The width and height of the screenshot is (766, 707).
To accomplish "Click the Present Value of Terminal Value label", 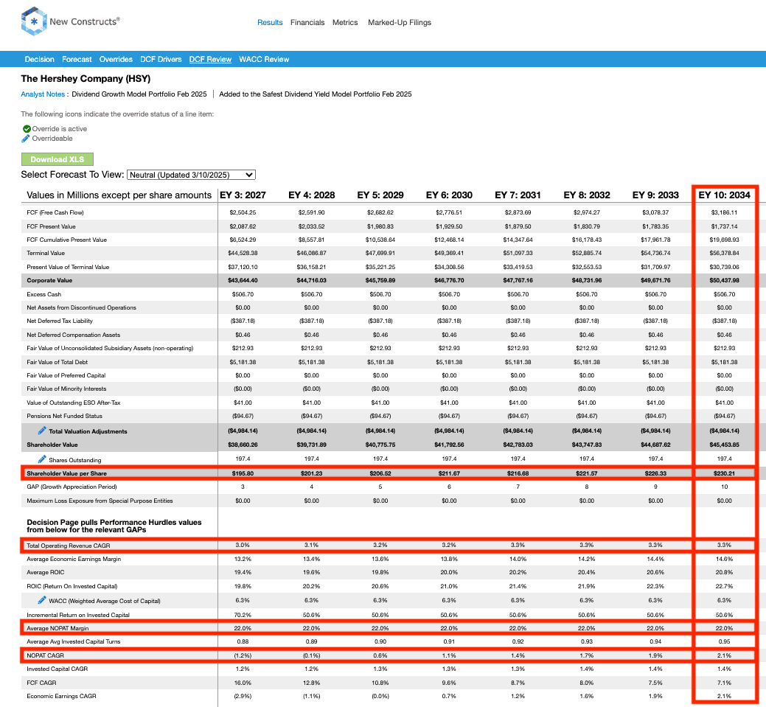I will click(68, 267).
